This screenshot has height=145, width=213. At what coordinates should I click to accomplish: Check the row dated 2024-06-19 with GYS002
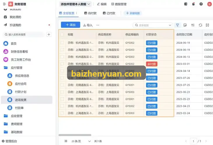coord(62,43)
